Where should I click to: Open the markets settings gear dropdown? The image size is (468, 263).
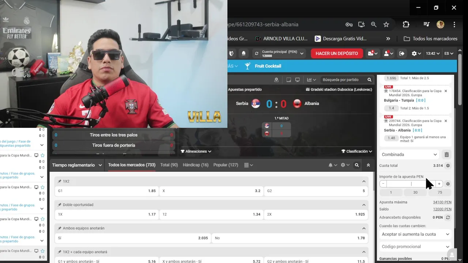tap(345, 165)
